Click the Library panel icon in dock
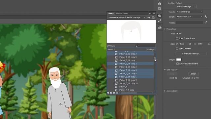The image size is (211, 119). 160,16
